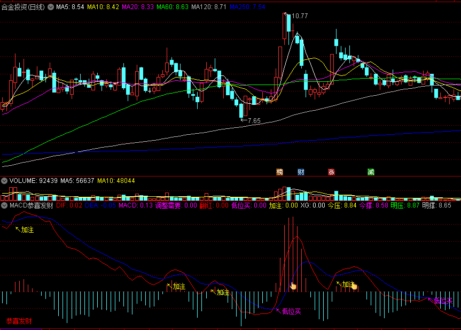Click the DIF: 0.02 value

pos(69,205)
